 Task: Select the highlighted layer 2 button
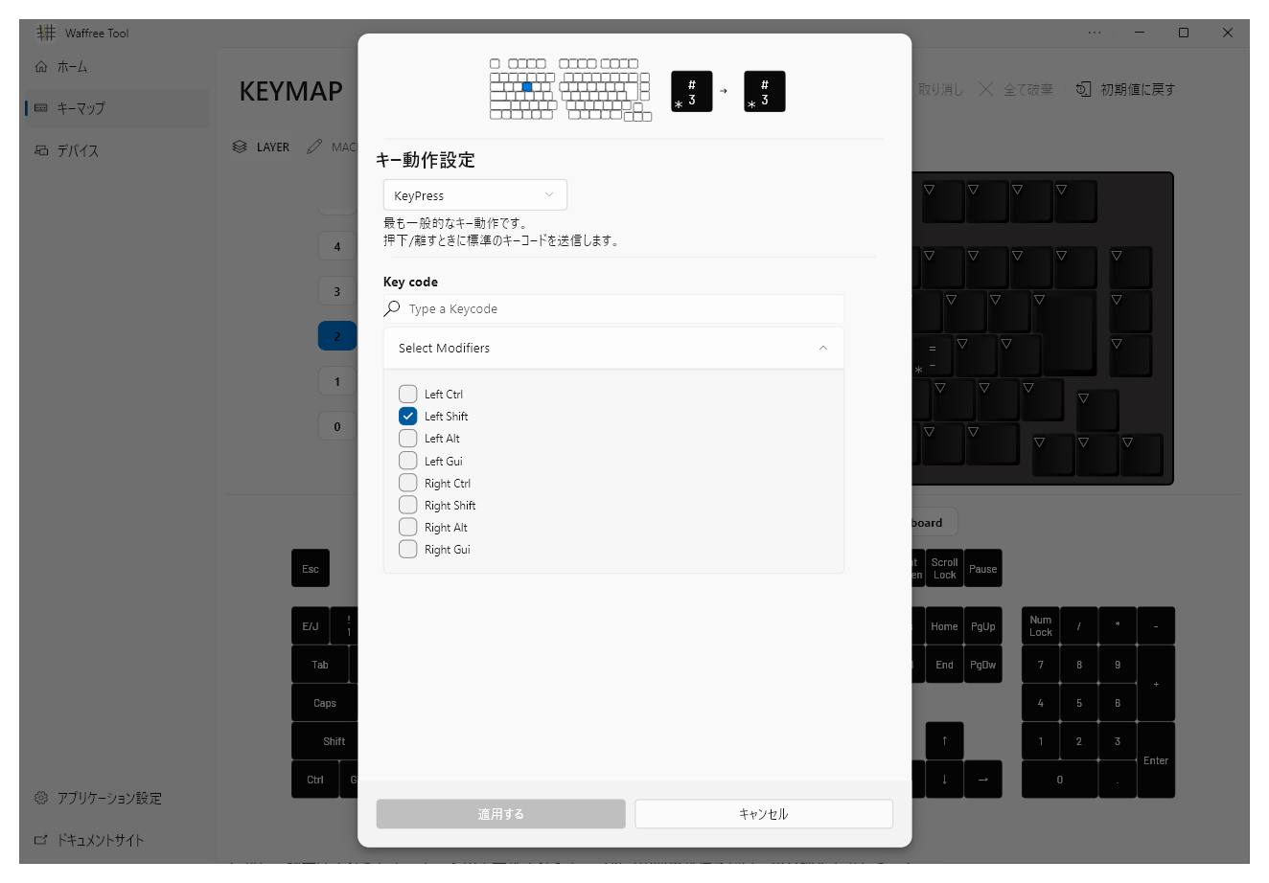[x=336, y=336]
